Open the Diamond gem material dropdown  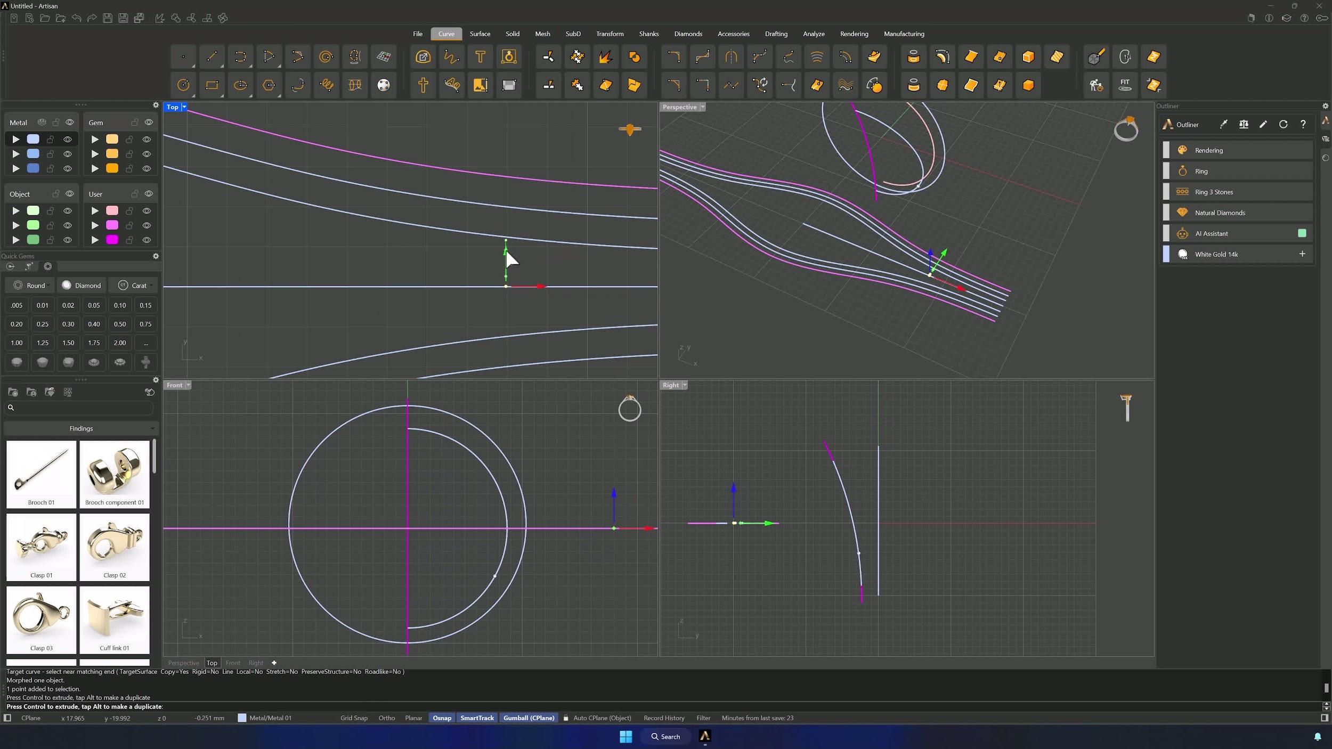pos(82,285)
